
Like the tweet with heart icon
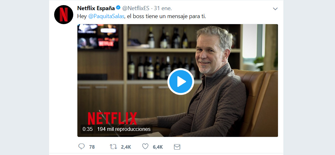click(145, 146)
